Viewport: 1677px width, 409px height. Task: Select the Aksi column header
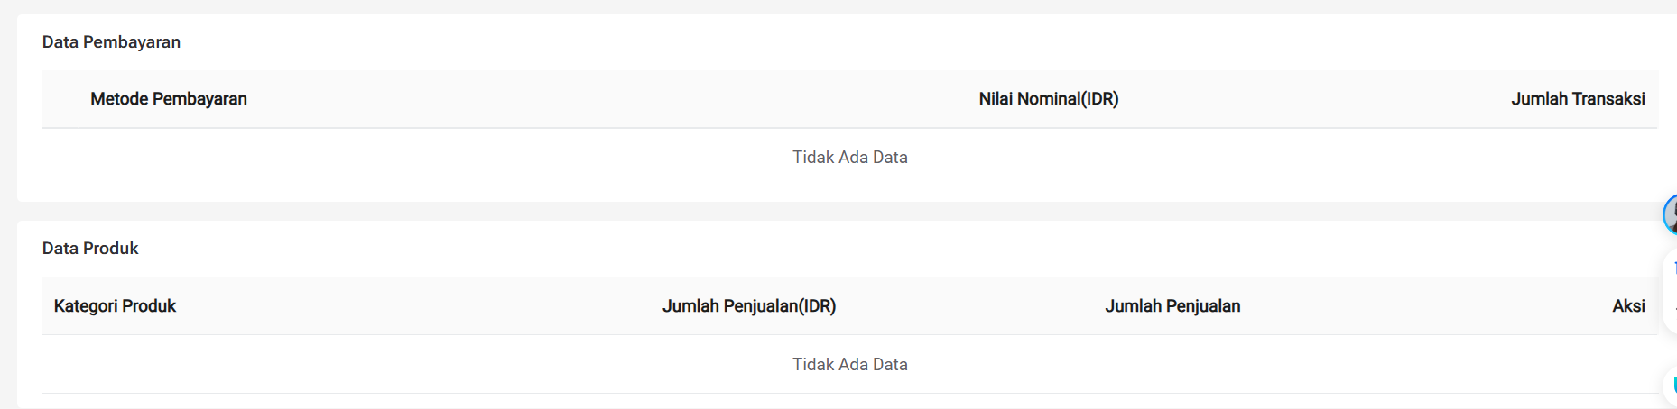(x=1628, y=306)
